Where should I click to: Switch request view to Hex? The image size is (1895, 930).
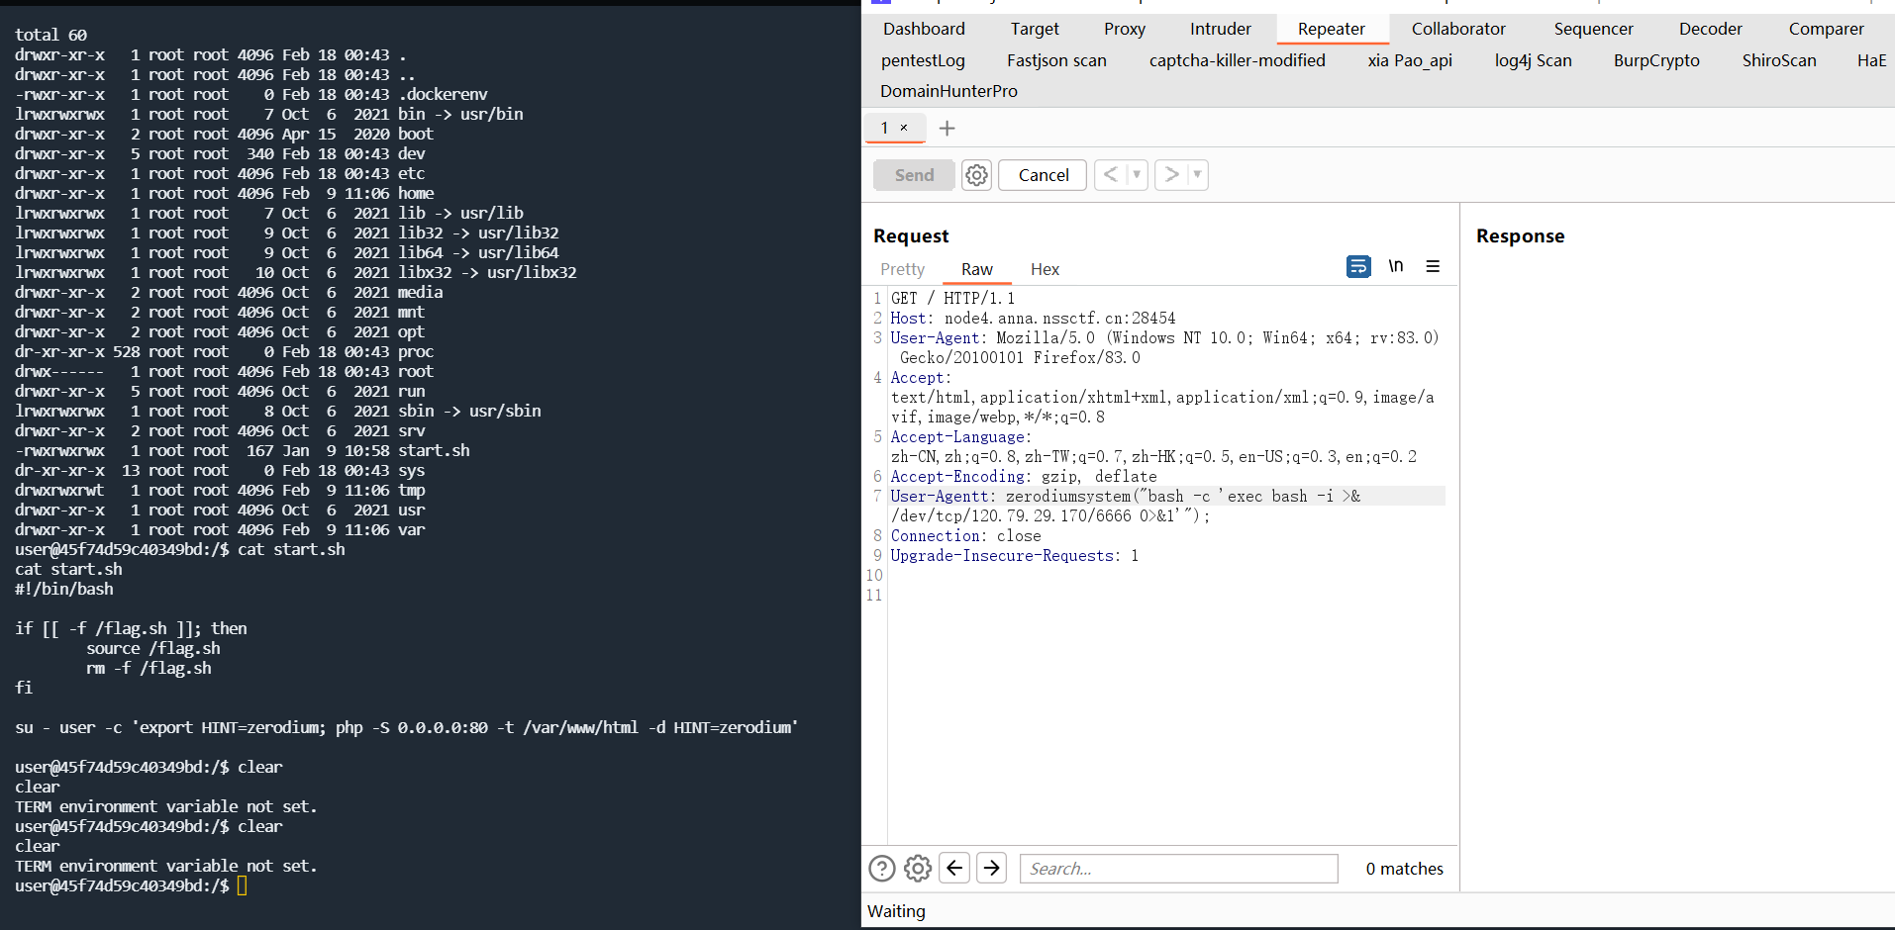(x=1045, y=269)
